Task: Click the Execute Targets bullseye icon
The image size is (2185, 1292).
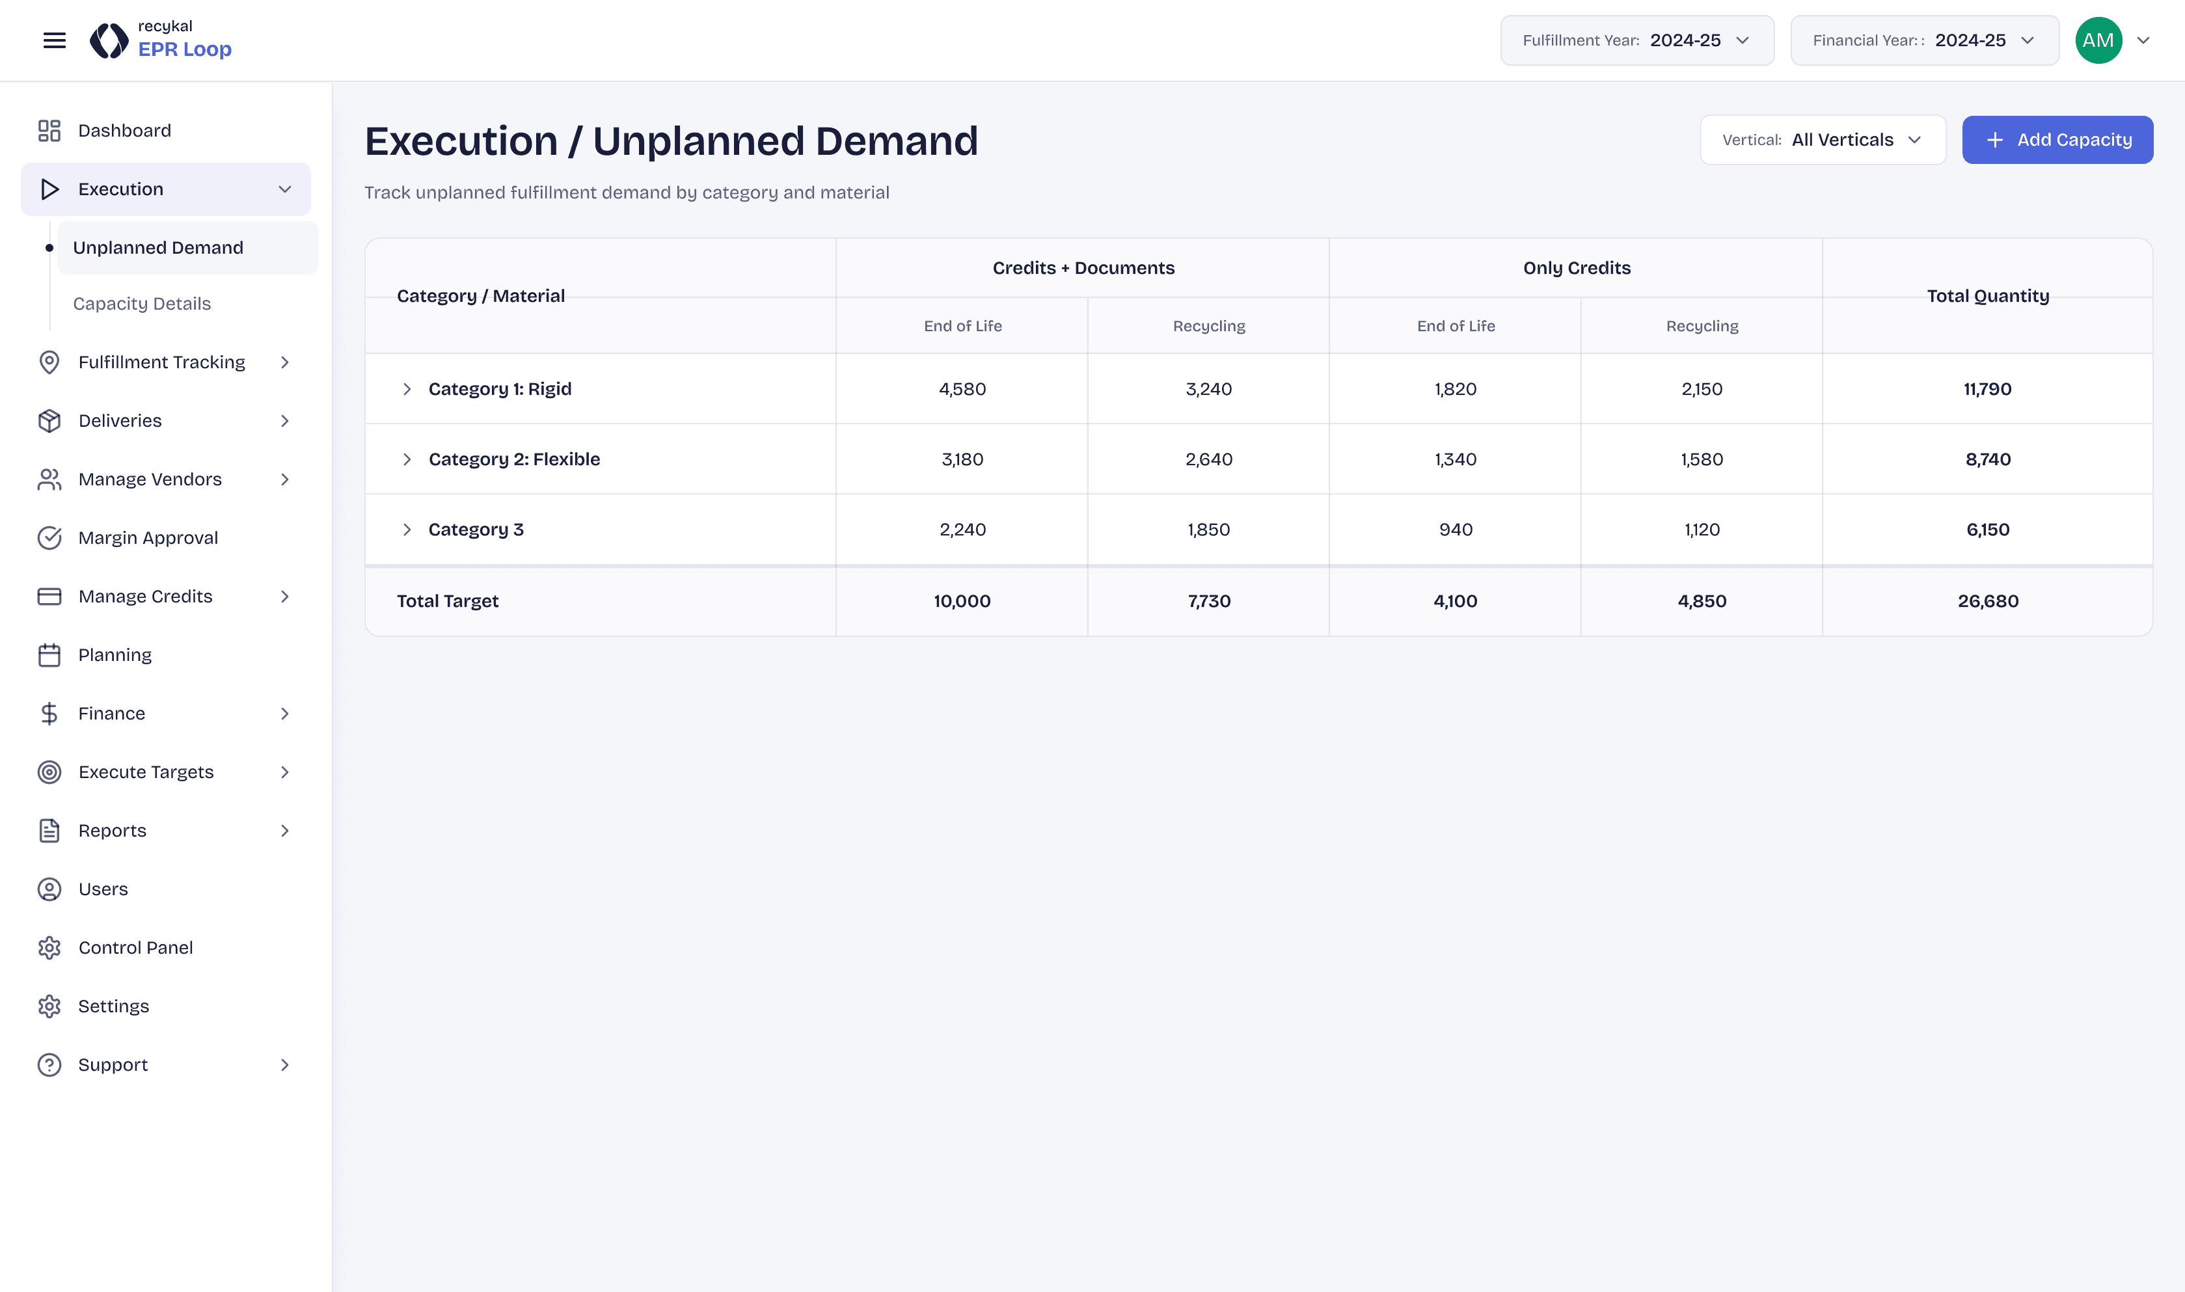Action: [49, 772]
